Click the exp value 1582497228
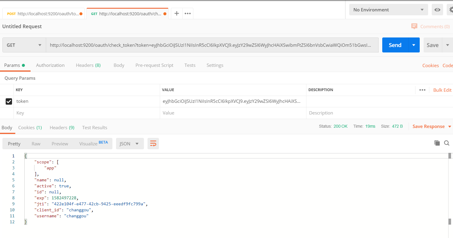The height and width of the screenshot is (238, 453). click(x=64, y=198)
